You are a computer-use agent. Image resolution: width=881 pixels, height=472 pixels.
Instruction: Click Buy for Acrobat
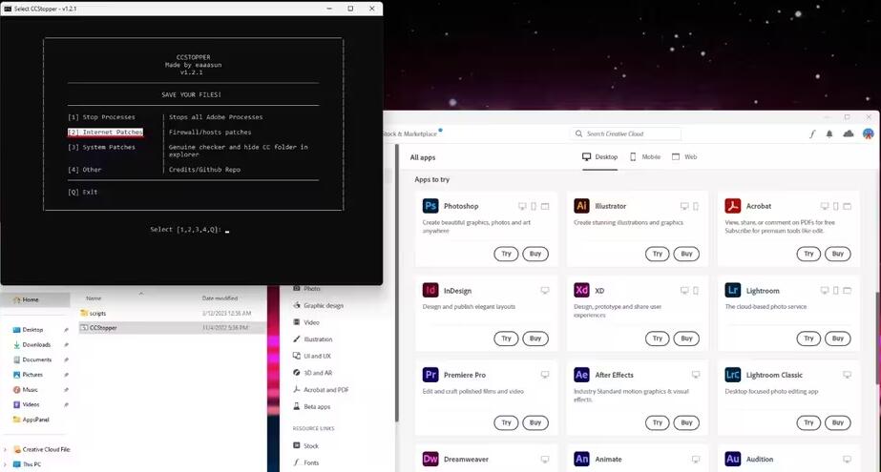coord(838,254)
